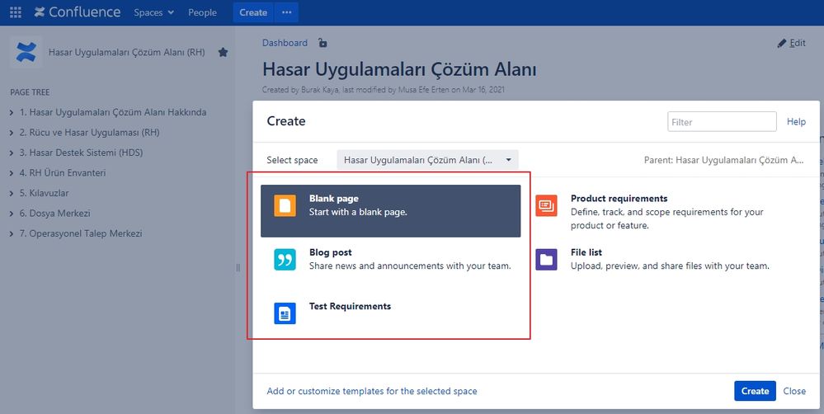This screenshot has height=414, width=824.
Task: Click the sidebar resize handle
Action: [x=238, y=268]
